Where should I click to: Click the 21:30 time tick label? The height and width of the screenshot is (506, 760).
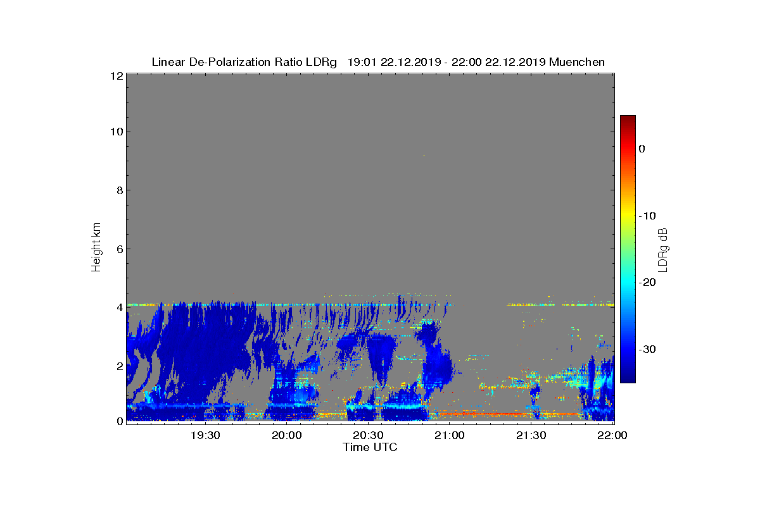click(x=531, y=435)
